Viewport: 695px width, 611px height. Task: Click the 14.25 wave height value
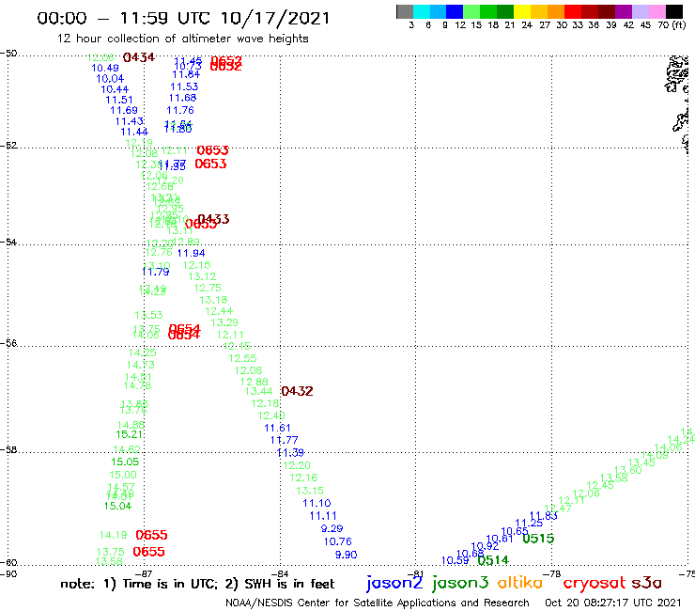tap(142, 352)
